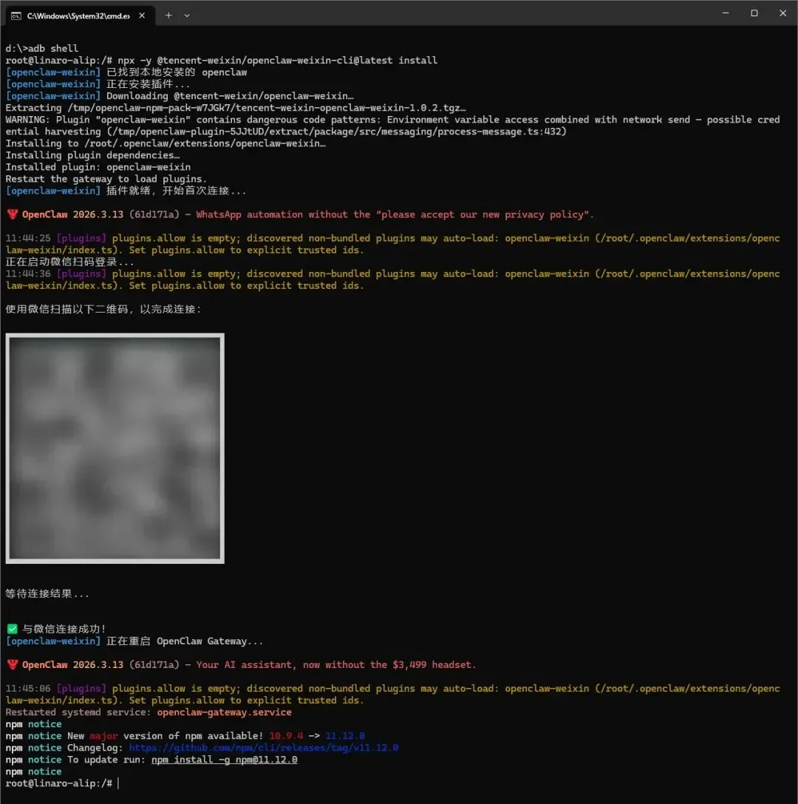Click the '正在启动微信扫码登录...' line
798x804 pixels.
click(x=69, y=262)
